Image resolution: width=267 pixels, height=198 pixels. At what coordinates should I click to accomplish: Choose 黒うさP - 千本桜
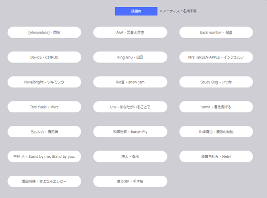click(130, 182)
